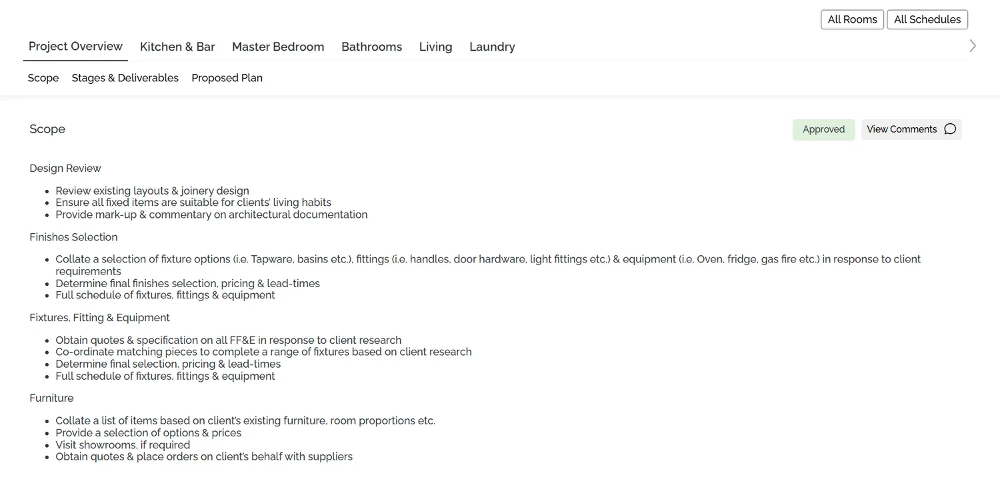
Task: Open the Laundry tab
Action: 492,47
